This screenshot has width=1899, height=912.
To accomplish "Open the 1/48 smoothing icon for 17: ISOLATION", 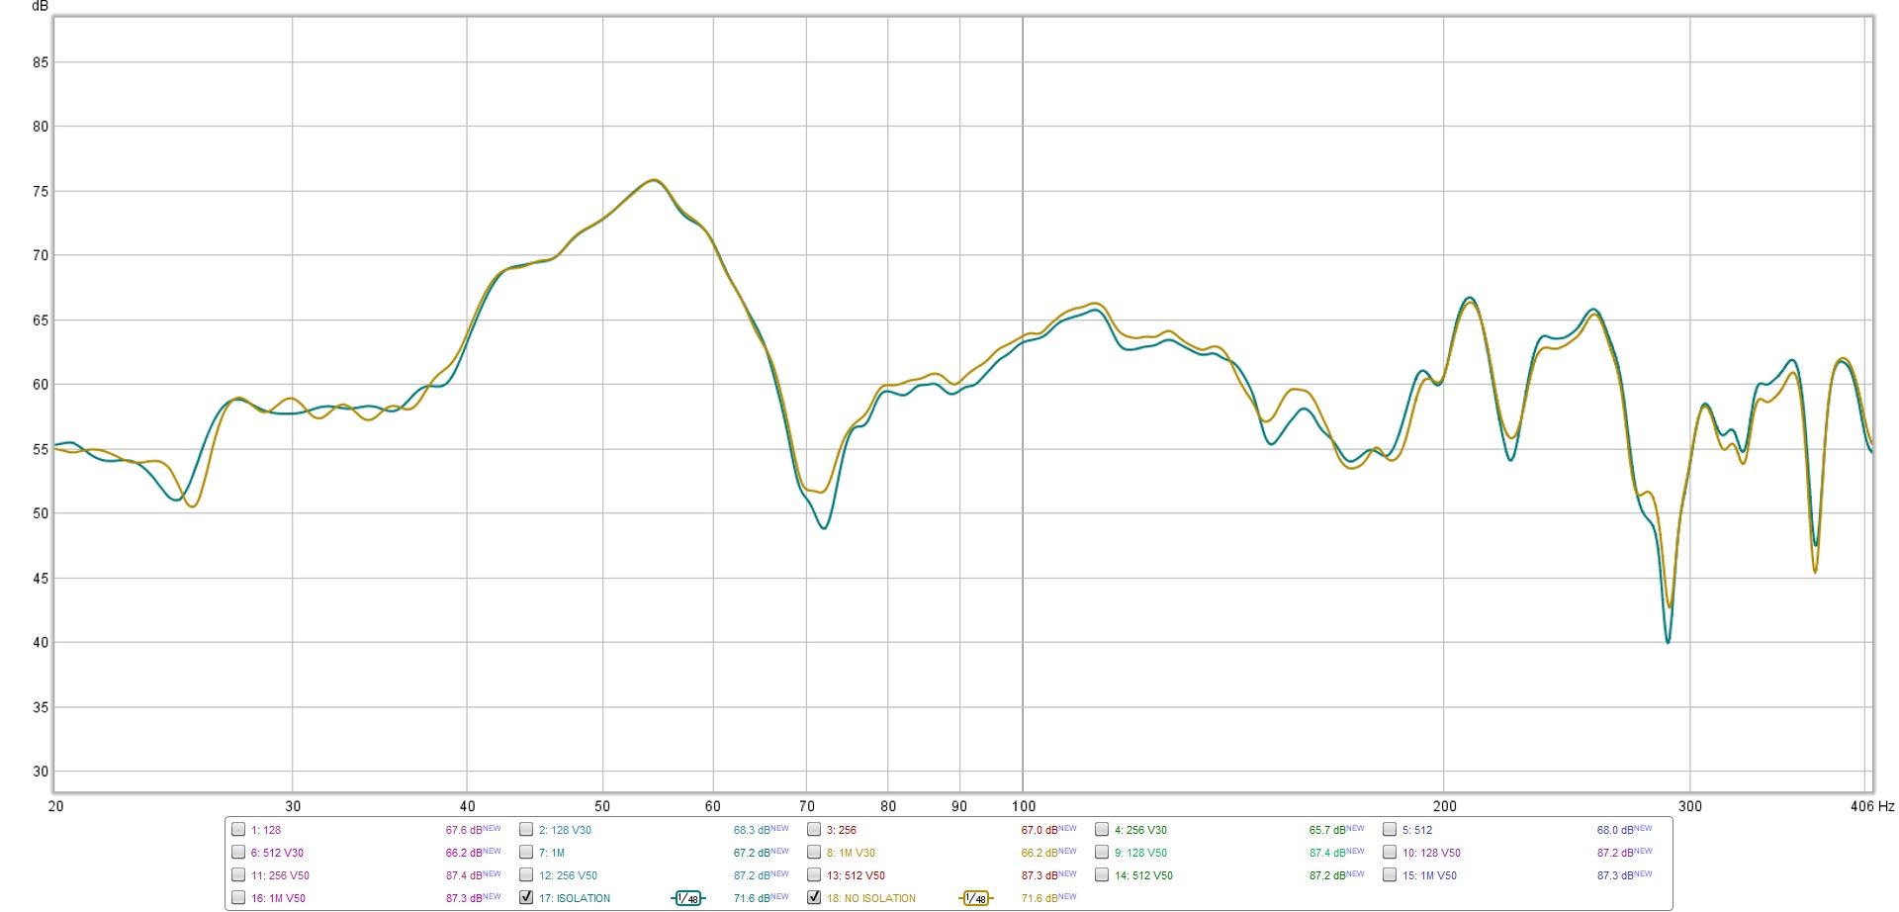I will point(687,898).
